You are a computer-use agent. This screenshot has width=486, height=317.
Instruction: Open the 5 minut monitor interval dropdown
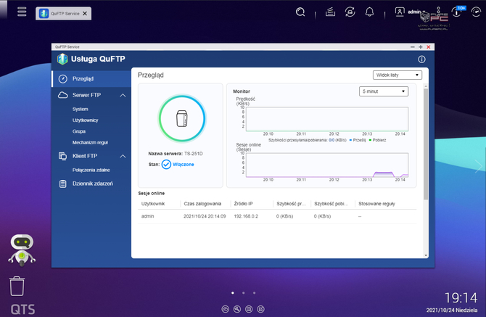click(384, 91)
